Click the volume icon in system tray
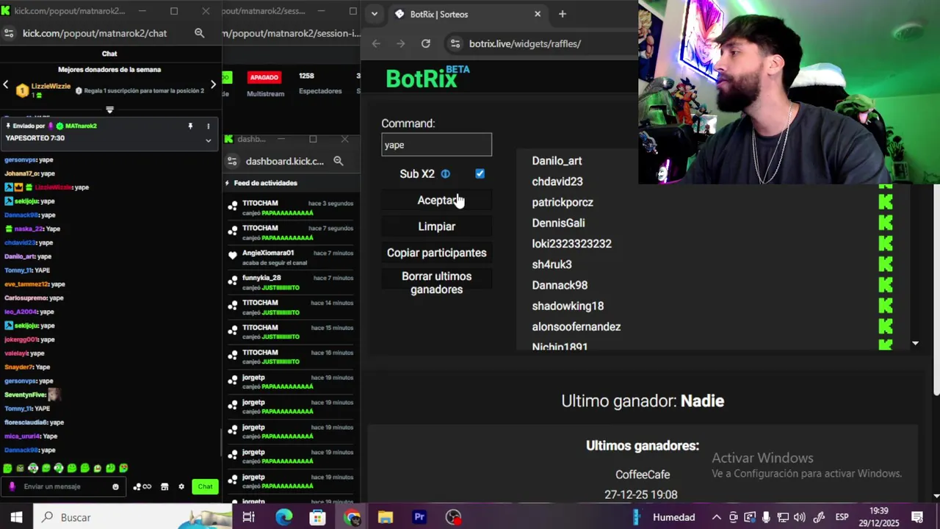The image size is (940, 529). coord(799,517)
